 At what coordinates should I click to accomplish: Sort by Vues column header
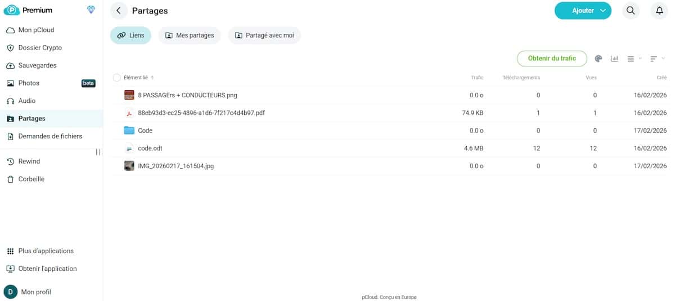pyautogui.click(x=591, y=78)
